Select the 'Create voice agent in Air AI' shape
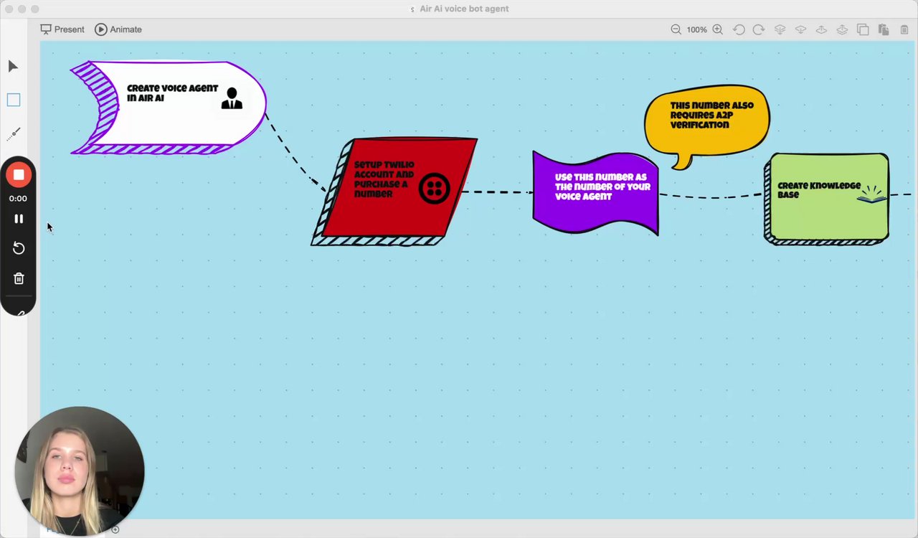The width and height of the screenshot is (918, 538). coord(169,108)
